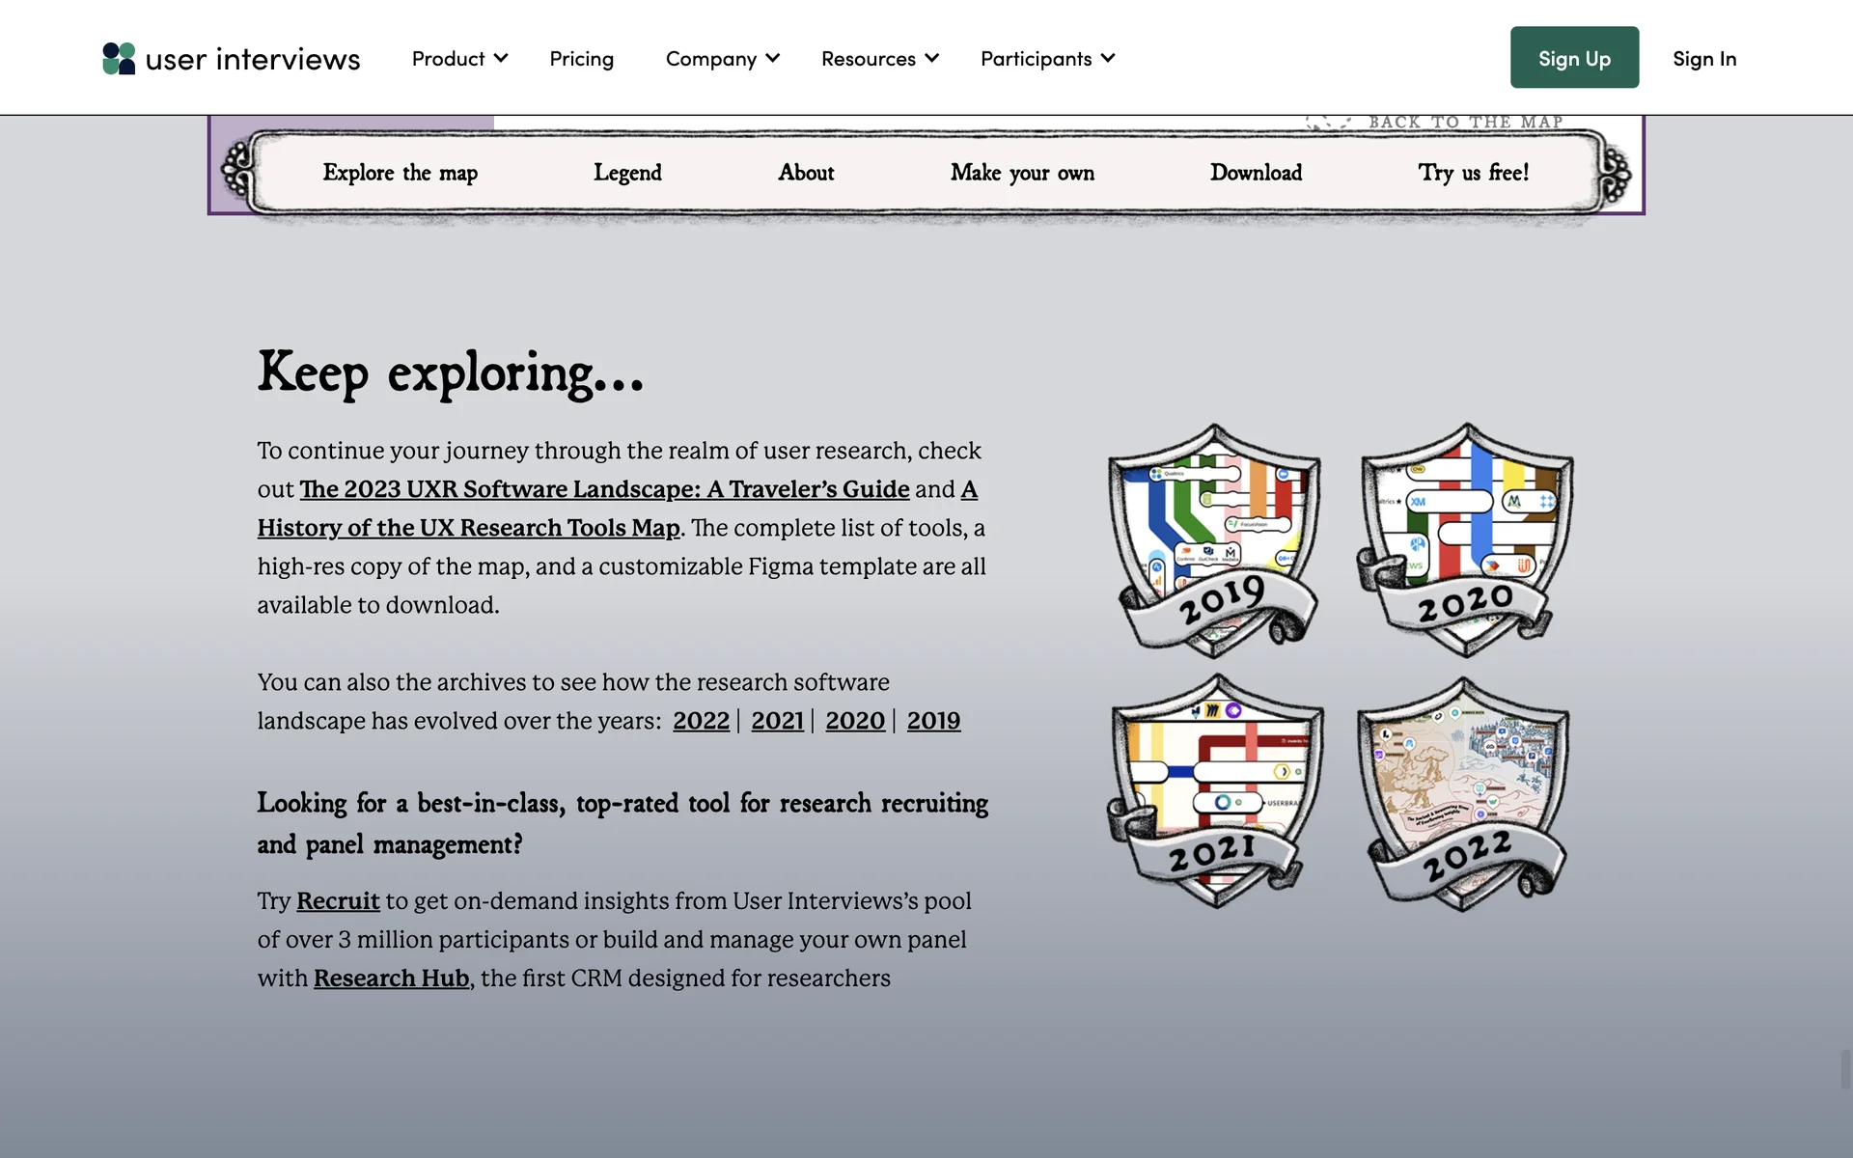Go to the Pricing page
This screenshot has height=1158, width=1853.
tap(581, 59)
